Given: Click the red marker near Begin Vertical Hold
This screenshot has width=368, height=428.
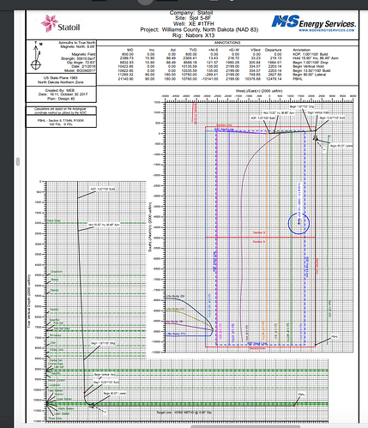Looking at the screenshot, I should [x=84, y=393].
